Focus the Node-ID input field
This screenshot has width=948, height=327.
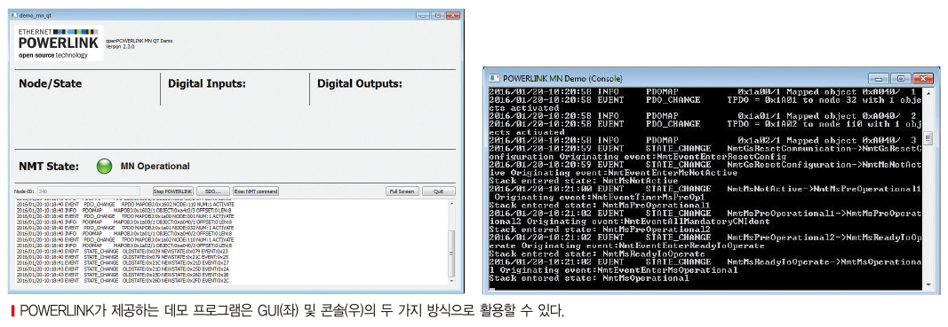coord(88,191)
